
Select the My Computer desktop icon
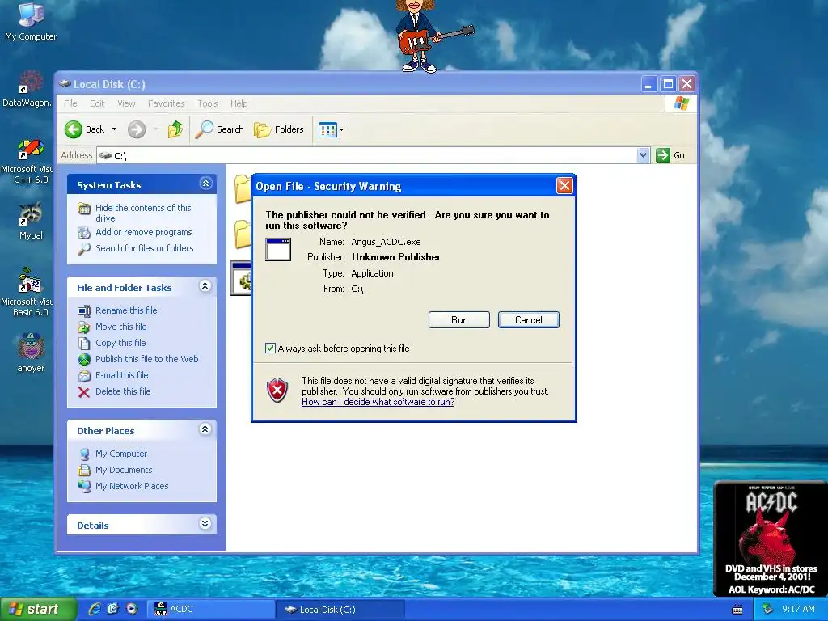pyautogui.click(x=31, y=21)
